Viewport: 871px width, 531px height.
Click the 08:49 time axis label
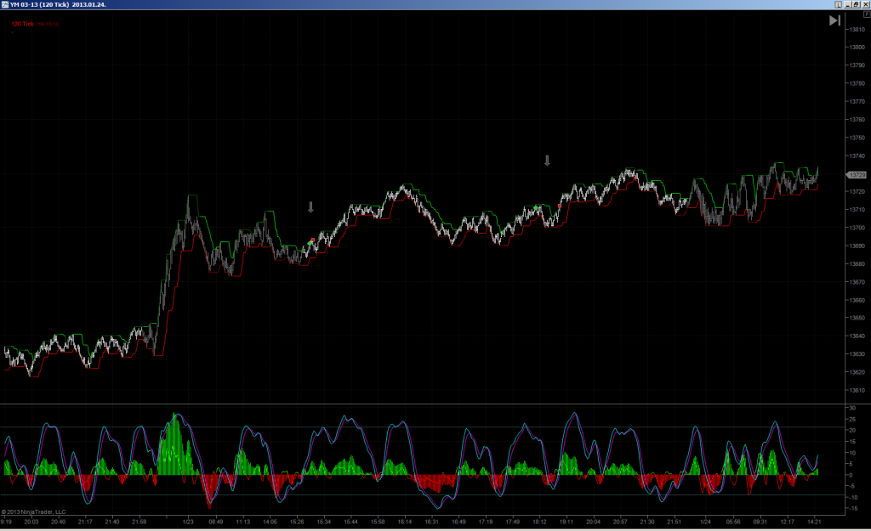[215, 522]
